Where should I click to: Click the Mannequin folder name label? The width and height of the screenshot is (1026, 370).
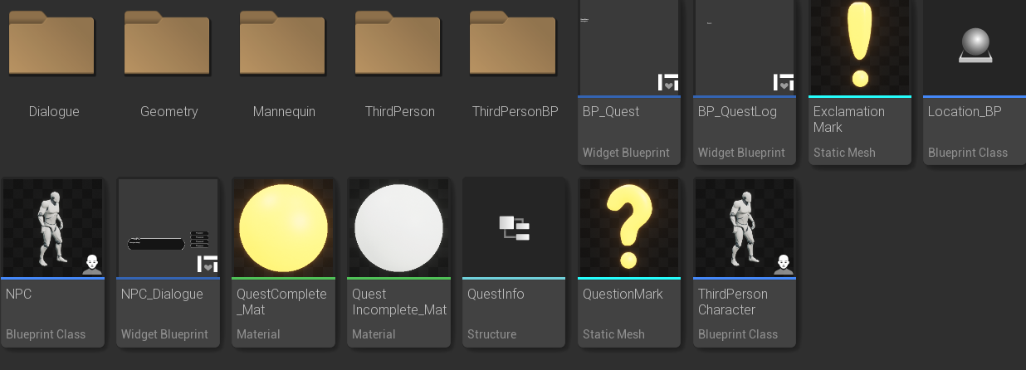[x=284, y=112]
